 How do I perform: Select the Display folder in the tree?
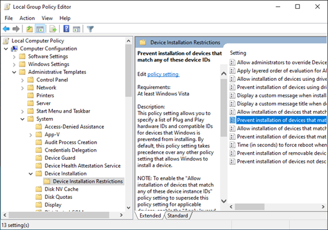53,205
